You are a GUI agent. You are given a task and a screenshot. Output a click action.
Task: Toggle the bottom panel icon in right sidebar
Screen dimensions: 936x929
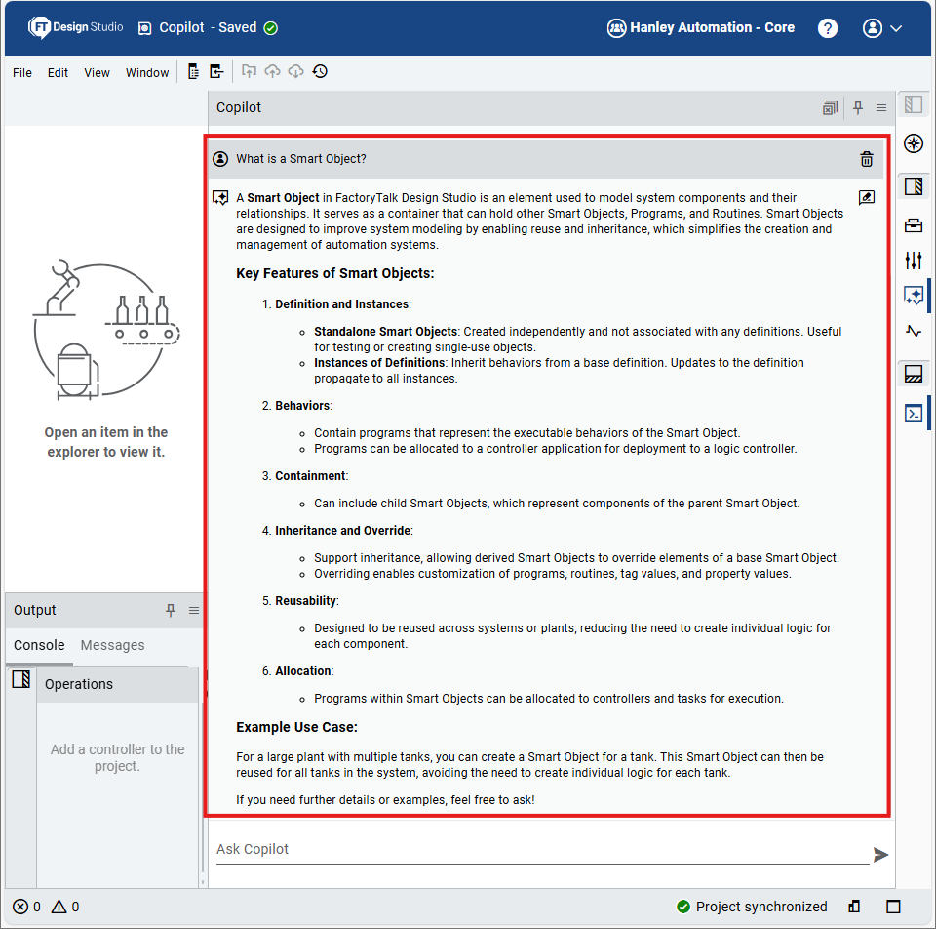[x=914, y=374]
